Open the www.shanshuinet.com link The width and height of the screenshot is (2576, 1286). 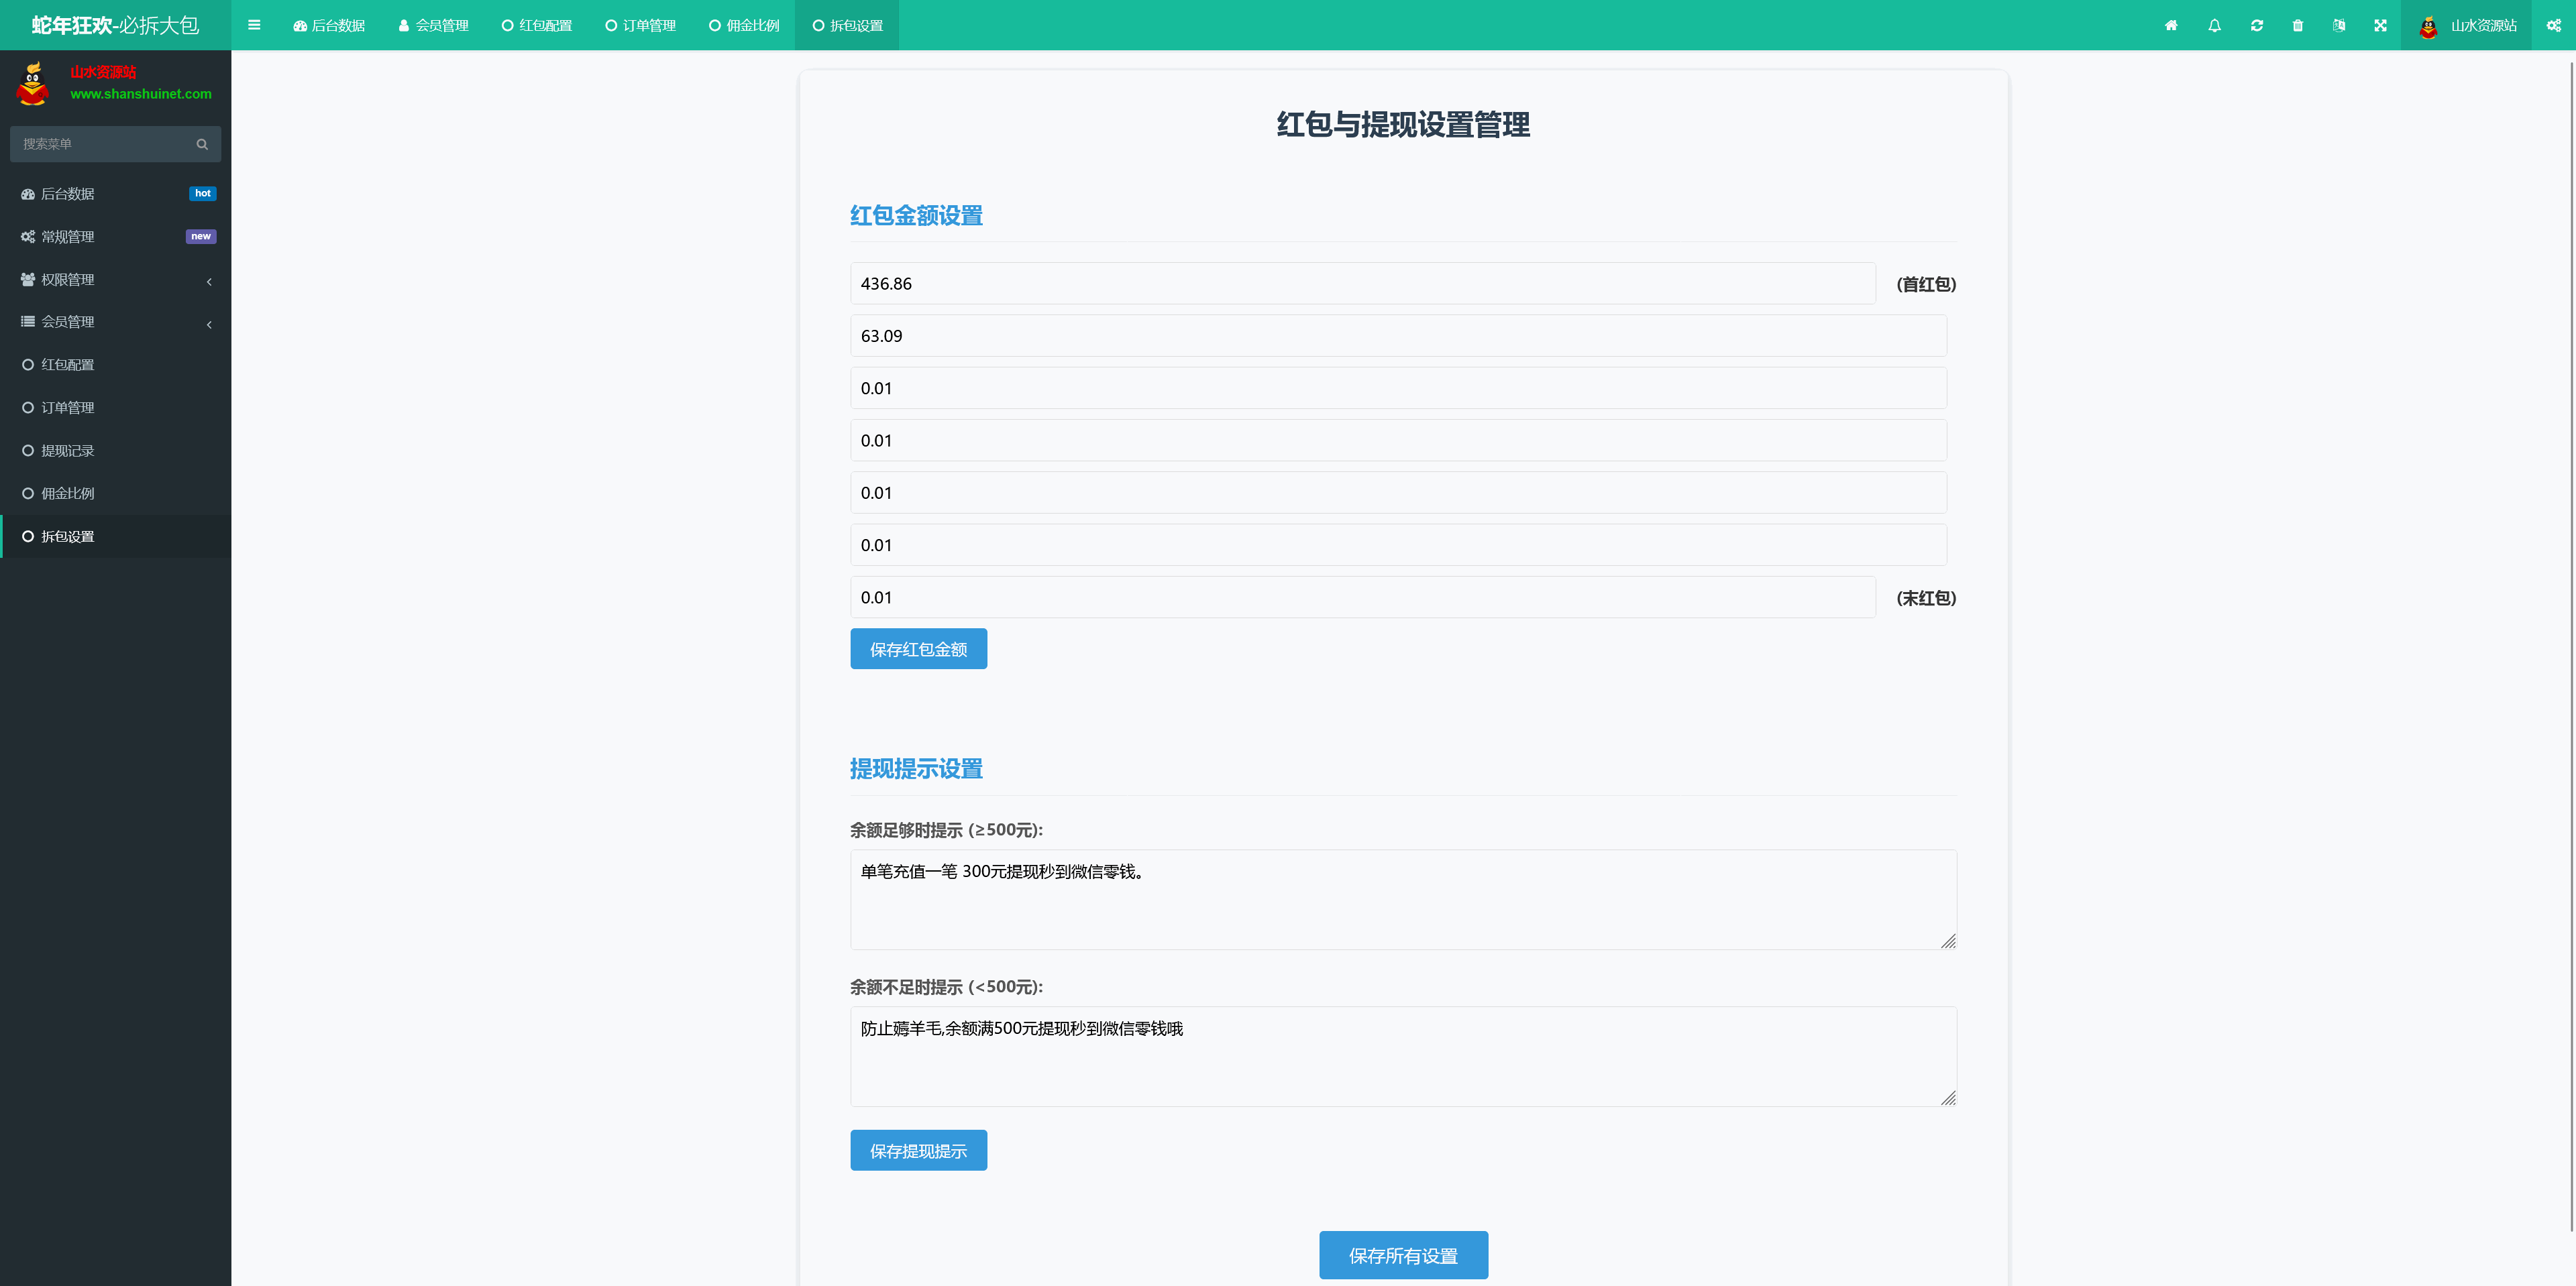[x=141, y=94]
